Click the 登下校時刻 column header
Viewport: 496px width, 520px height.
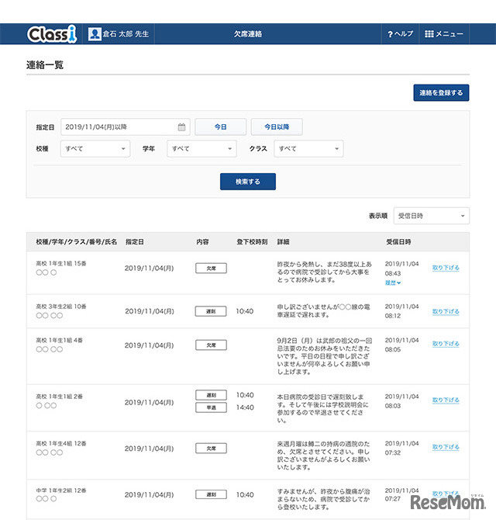[252, 241]
